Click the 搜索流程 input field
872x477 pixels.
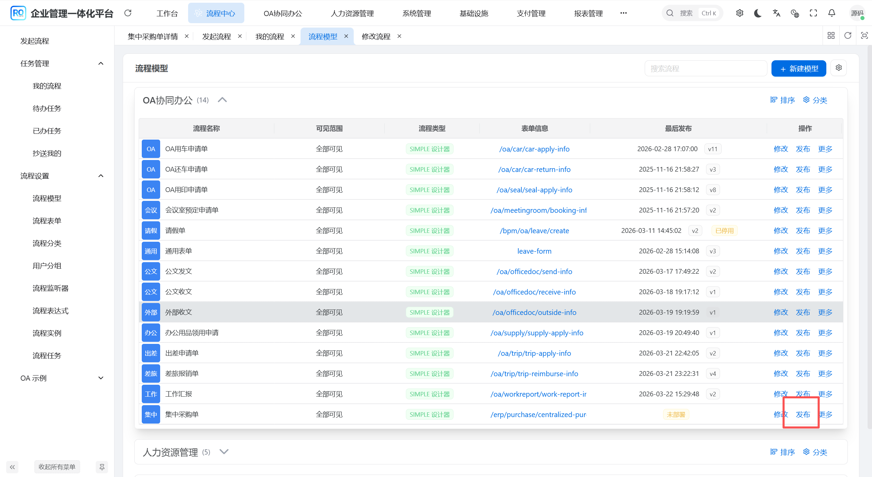[x=705, y=68]
